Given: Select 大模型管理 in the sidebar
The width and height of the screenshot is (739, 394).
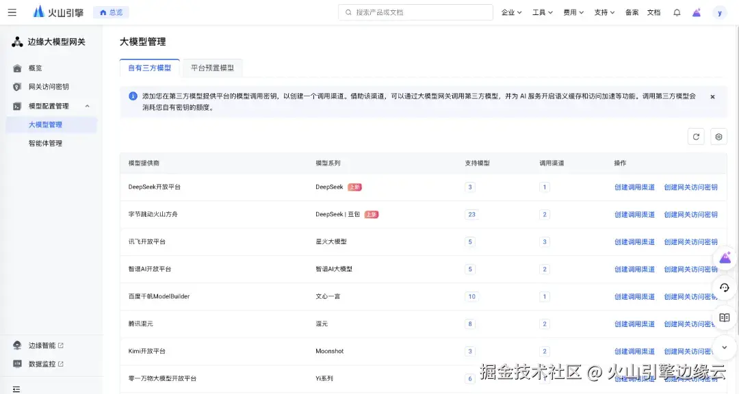Looking at the screenshot, I should (51, 124).
